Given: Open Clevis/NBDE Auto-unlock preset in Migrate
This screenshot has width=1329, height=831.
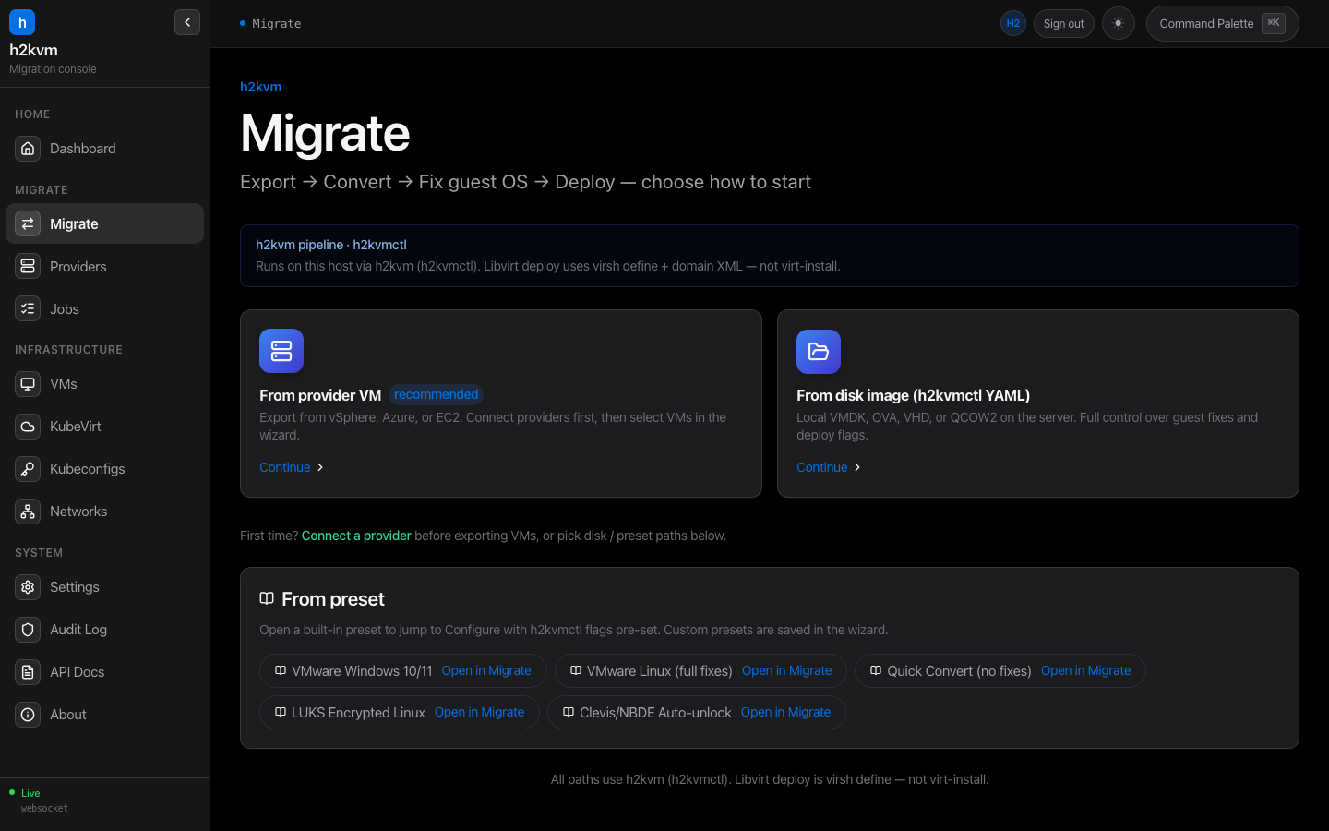Looking at the screenshot, I should (x=785, y=712).
